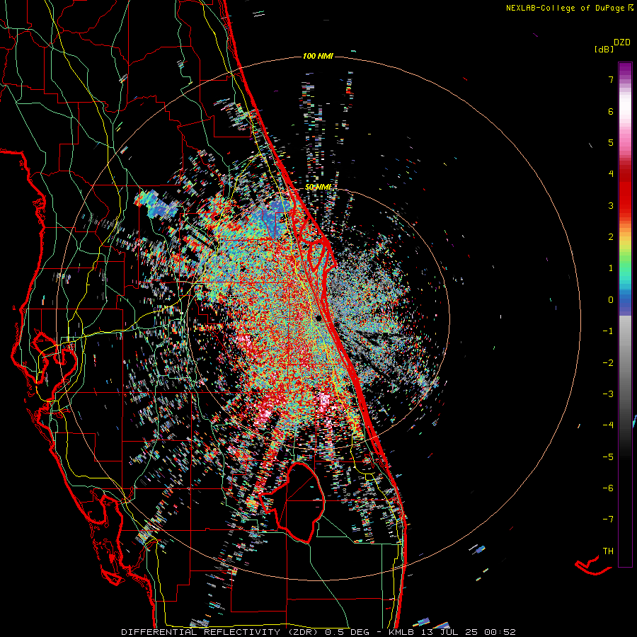Click the -2 value on the color scale

tap(608, 362)
